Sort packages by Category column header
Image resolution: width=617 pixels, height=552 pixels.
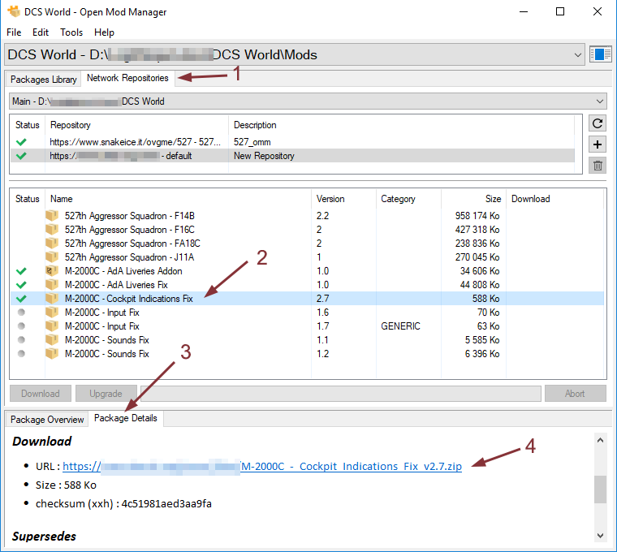point(408,199)
